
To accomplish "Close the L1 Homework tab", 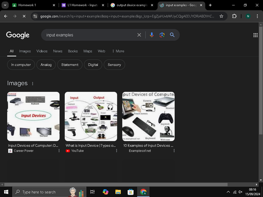I will (x=103, y=5).
